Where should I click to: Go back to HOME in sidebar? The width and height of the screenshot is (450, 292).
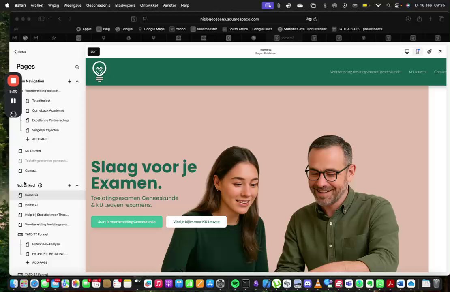(20, 52)
